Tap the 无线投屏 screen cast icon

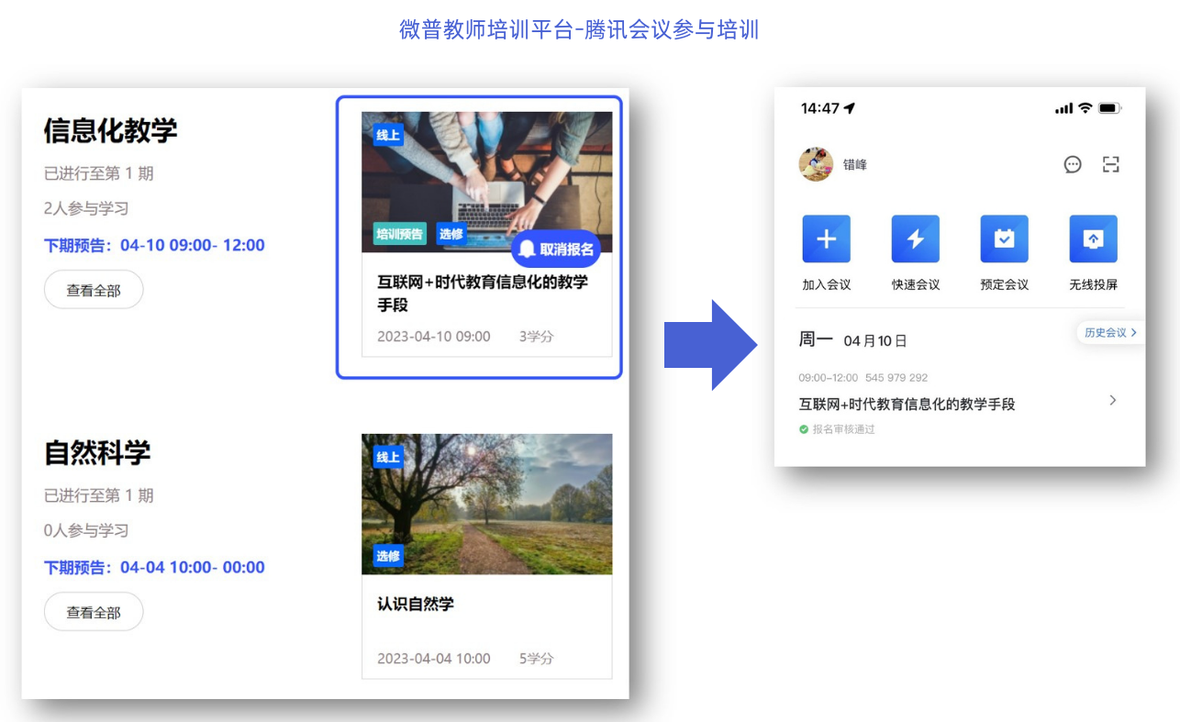click(x=1093, y=239)
